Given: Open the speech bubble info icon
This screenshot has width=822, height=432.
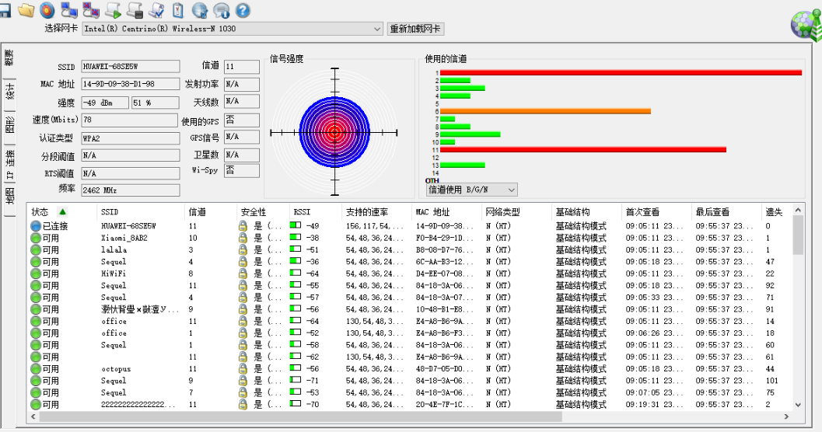Looking at the screenshot, I should pyautogui.click(x=221, y=10).
